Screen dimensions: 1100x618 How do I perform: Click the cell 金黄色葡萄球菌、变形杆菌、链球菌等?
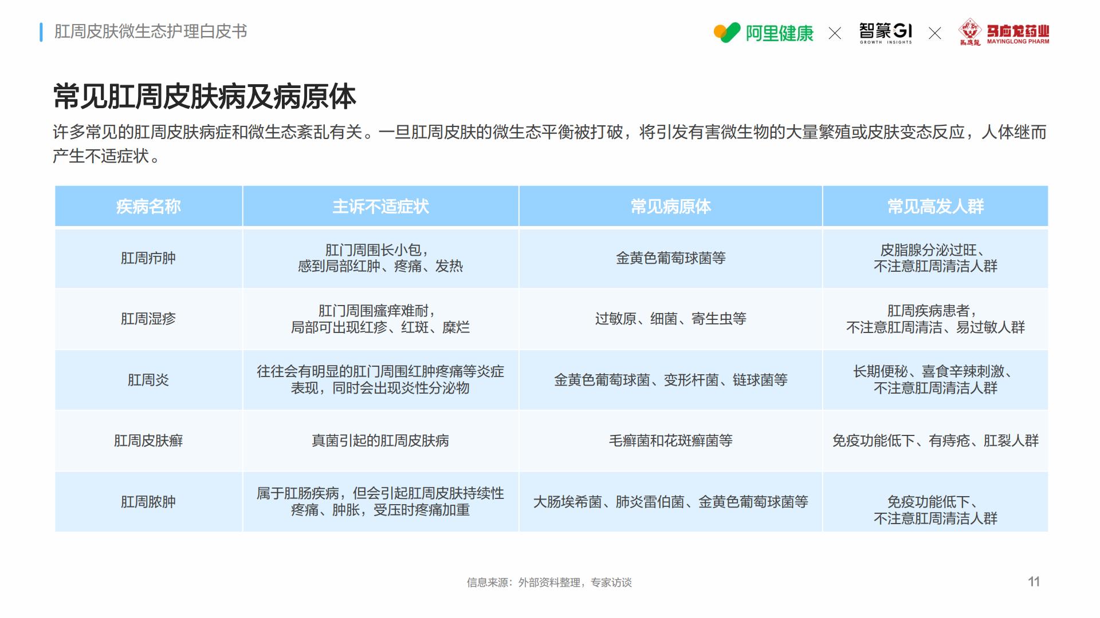pos(670,380)
